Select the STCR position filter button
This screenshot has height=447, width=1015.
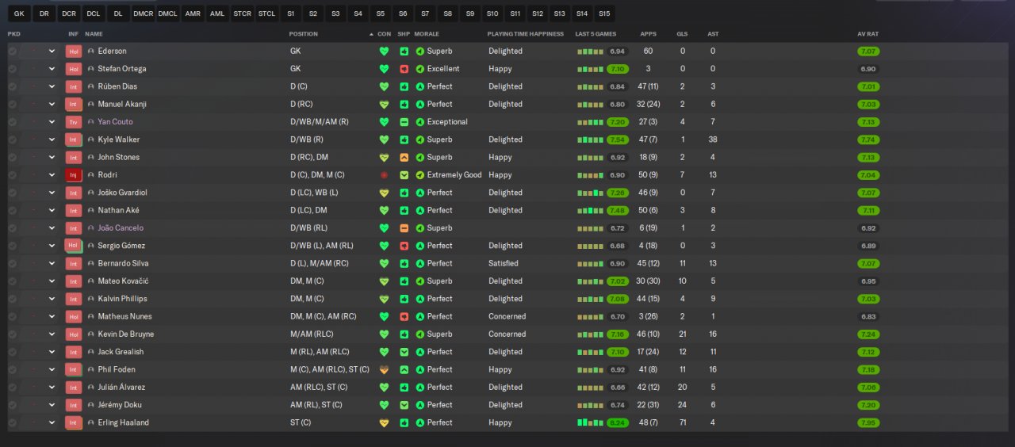pos(243,13)
